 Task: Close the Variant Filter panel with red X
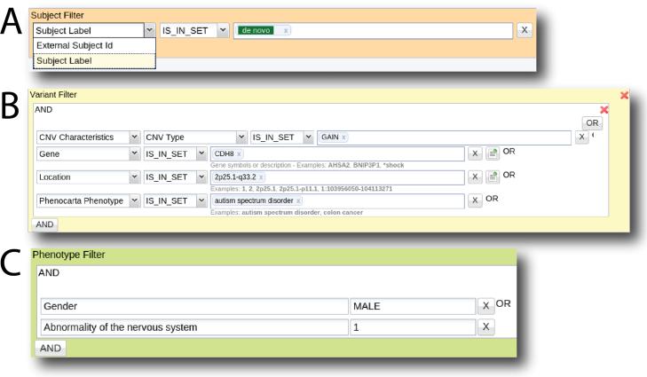click(624, 95)
